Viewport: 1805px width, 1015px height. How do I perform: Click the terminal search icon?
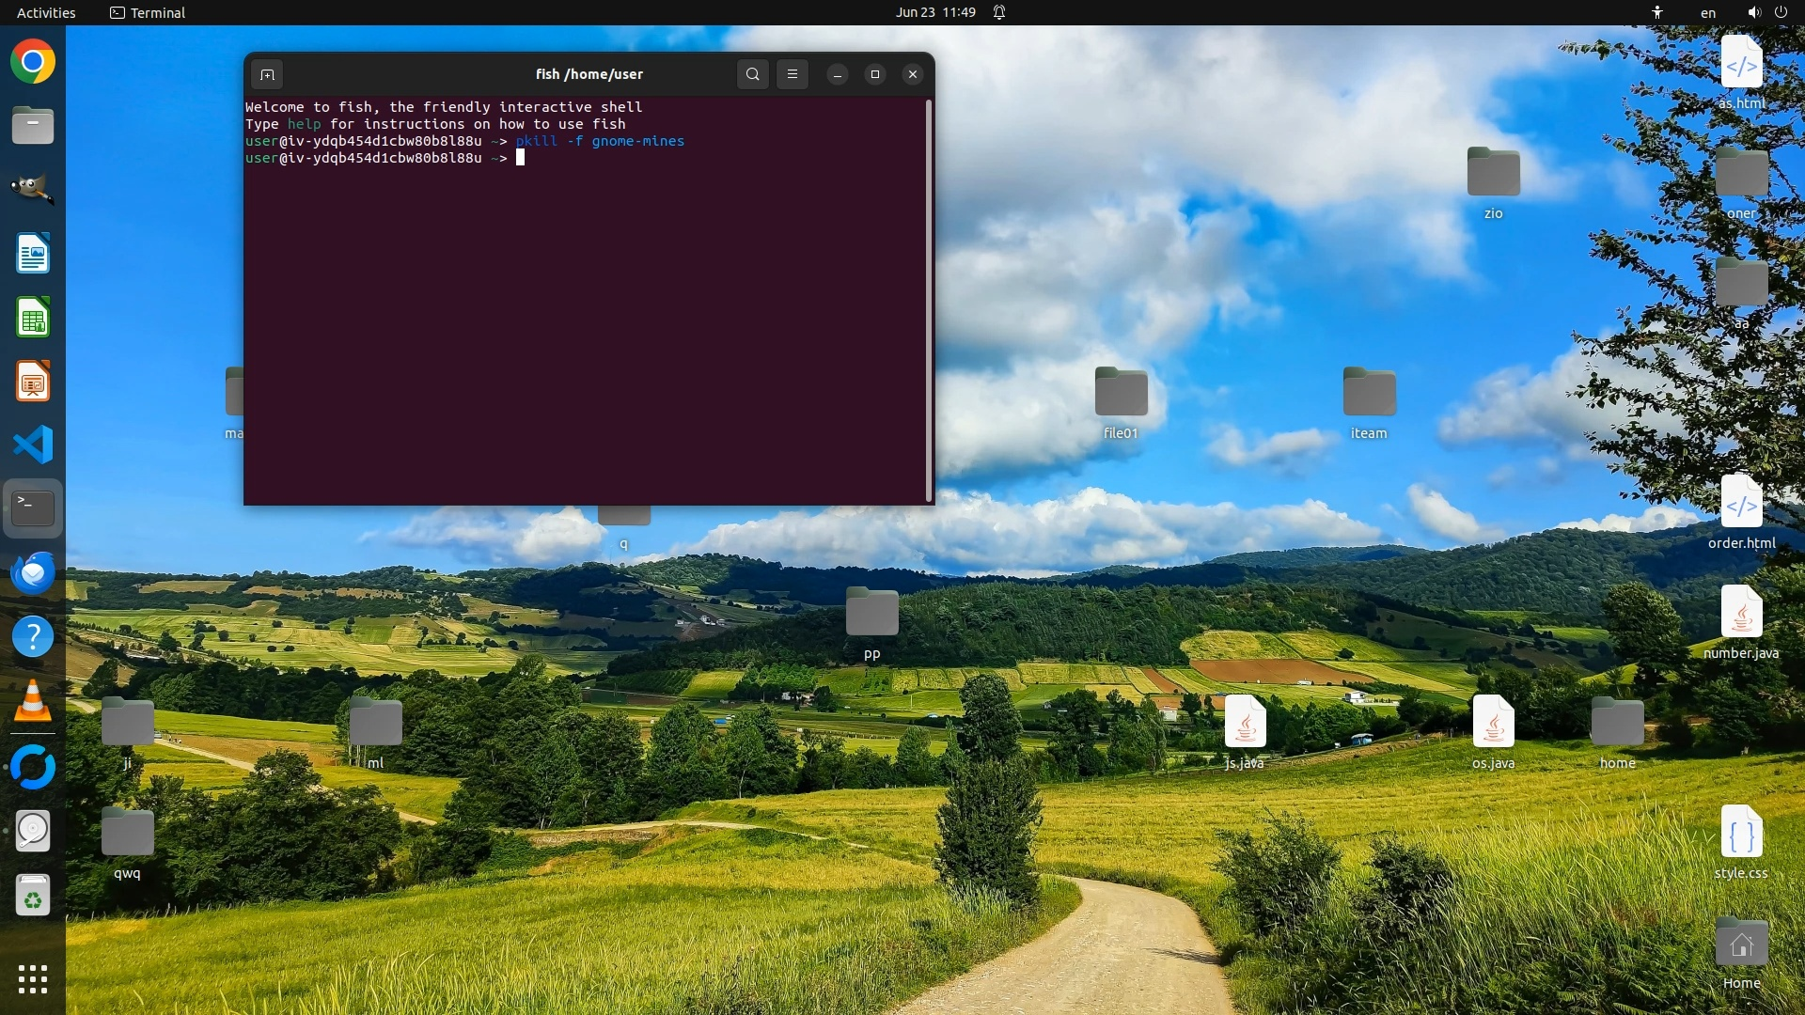pos(752,74)
